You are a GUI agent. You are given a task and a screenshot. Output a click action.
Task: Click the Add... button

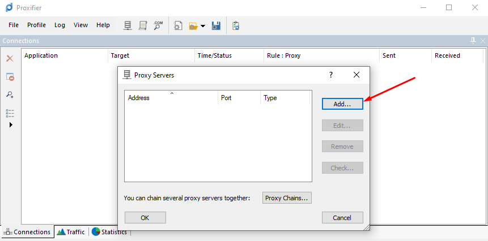click(342, 104)
